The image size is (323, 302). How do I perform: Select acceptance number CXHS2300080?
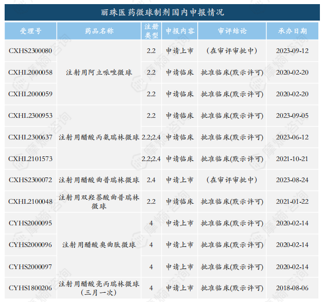(30, 51)
